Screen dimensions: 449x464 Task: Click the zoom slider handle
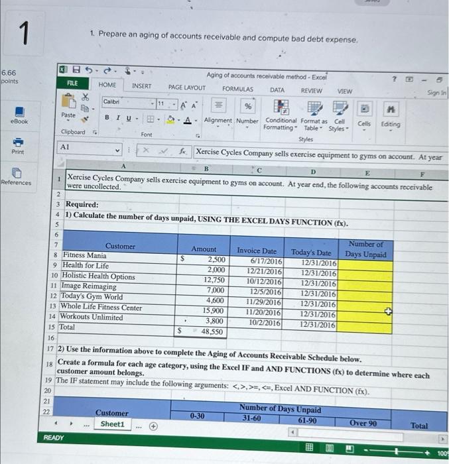[396, 451]
